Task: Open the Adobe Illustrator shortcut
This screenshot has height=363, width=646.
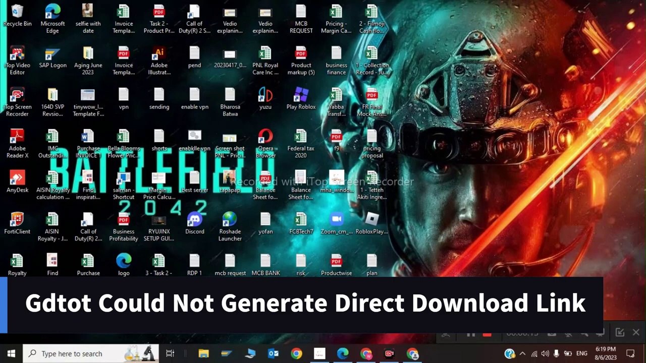Action: [x=159, y=60]
